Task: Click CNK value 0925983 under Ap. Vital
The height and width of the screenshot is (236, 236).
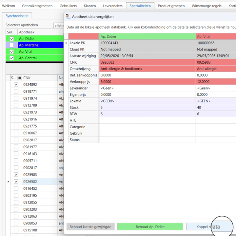Action: [x=216, y=62]
